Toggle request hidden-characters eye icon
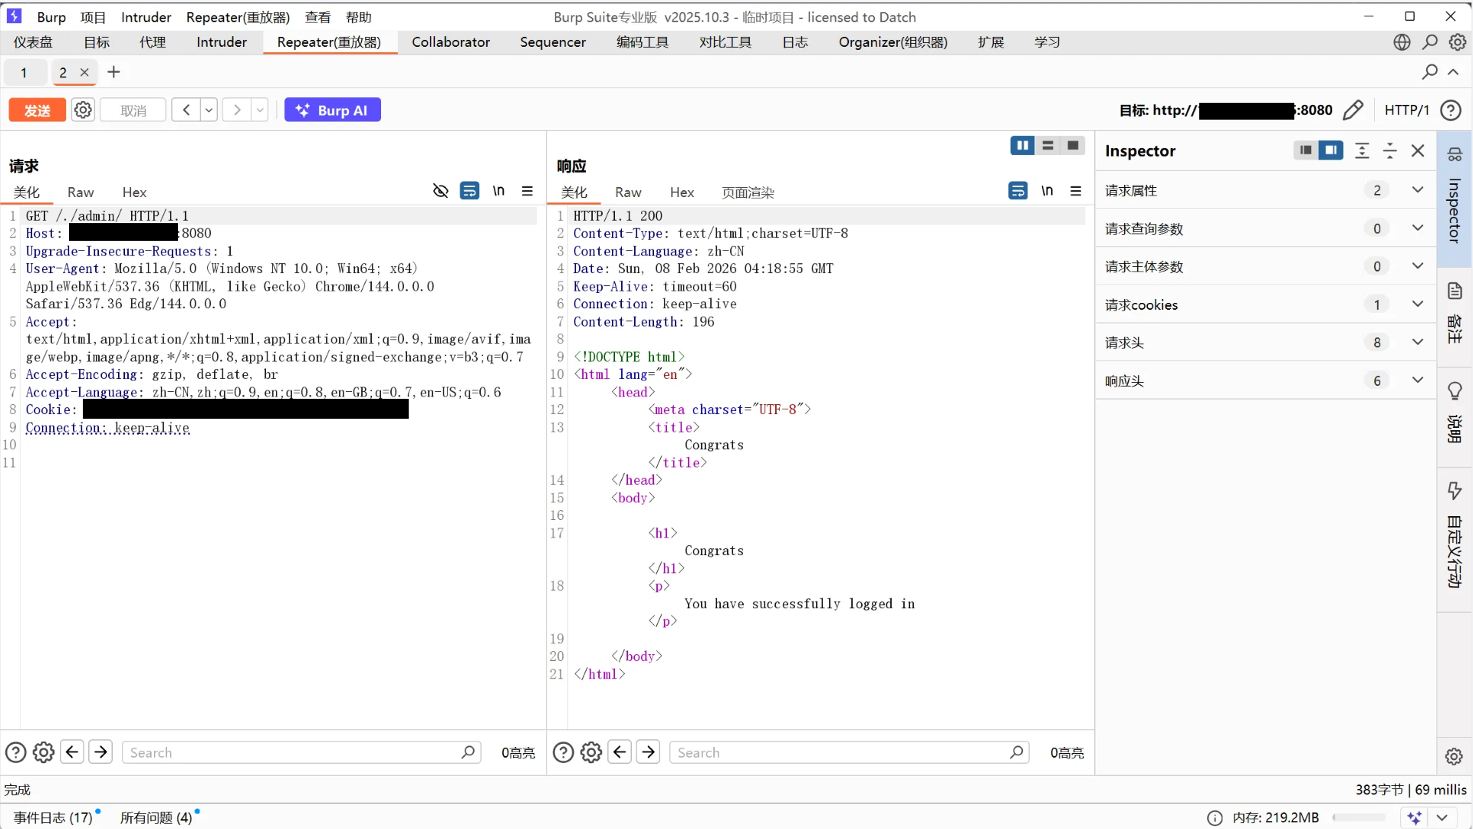1473x829 pixels. click(440, 191)
